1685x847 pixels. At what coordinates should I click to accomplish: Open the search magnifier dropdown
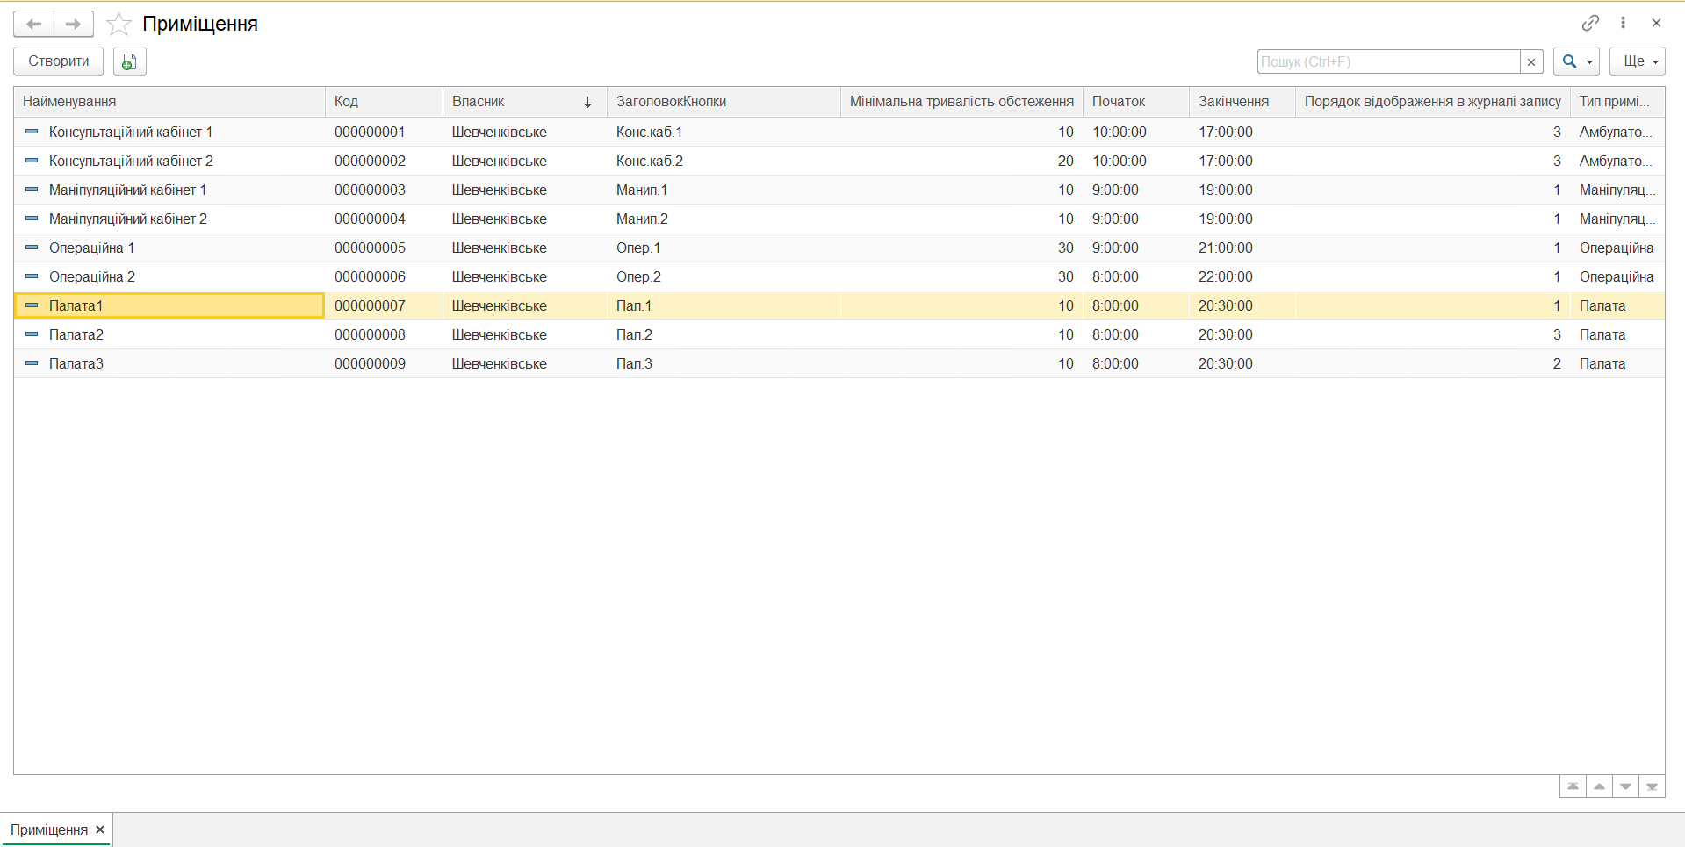coord(1576,61)
